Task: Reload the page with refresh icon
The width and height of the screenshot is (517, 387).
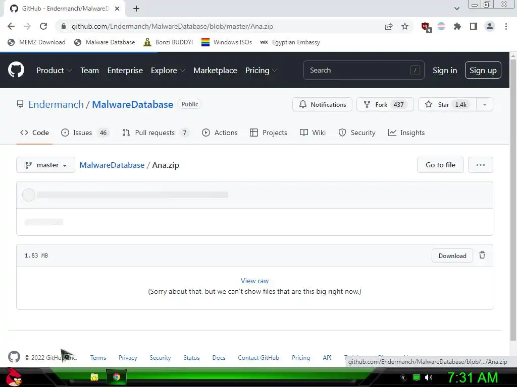Action: (x=43, y=26)
